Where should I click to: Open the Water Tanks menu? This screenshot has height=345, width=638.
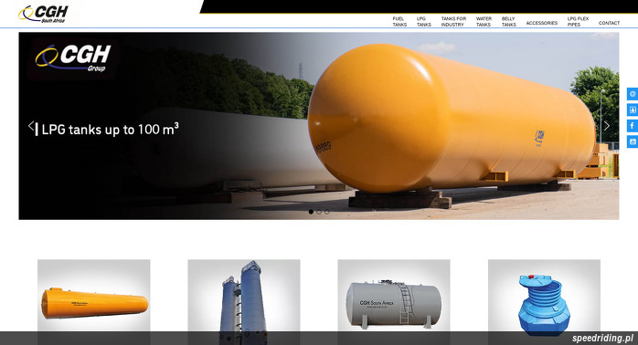point(484,22)
